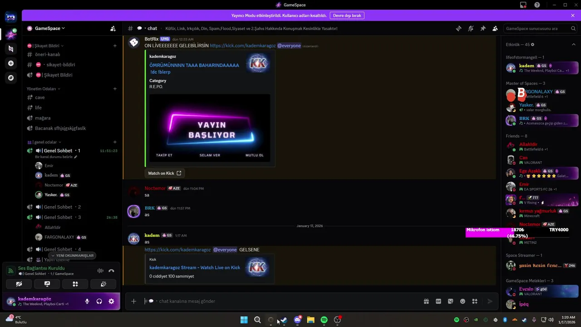Image resolution: width=581 pixels, height=327 pixels.
Task: Open the inbox icon in title bar
Action: [523, 5]
